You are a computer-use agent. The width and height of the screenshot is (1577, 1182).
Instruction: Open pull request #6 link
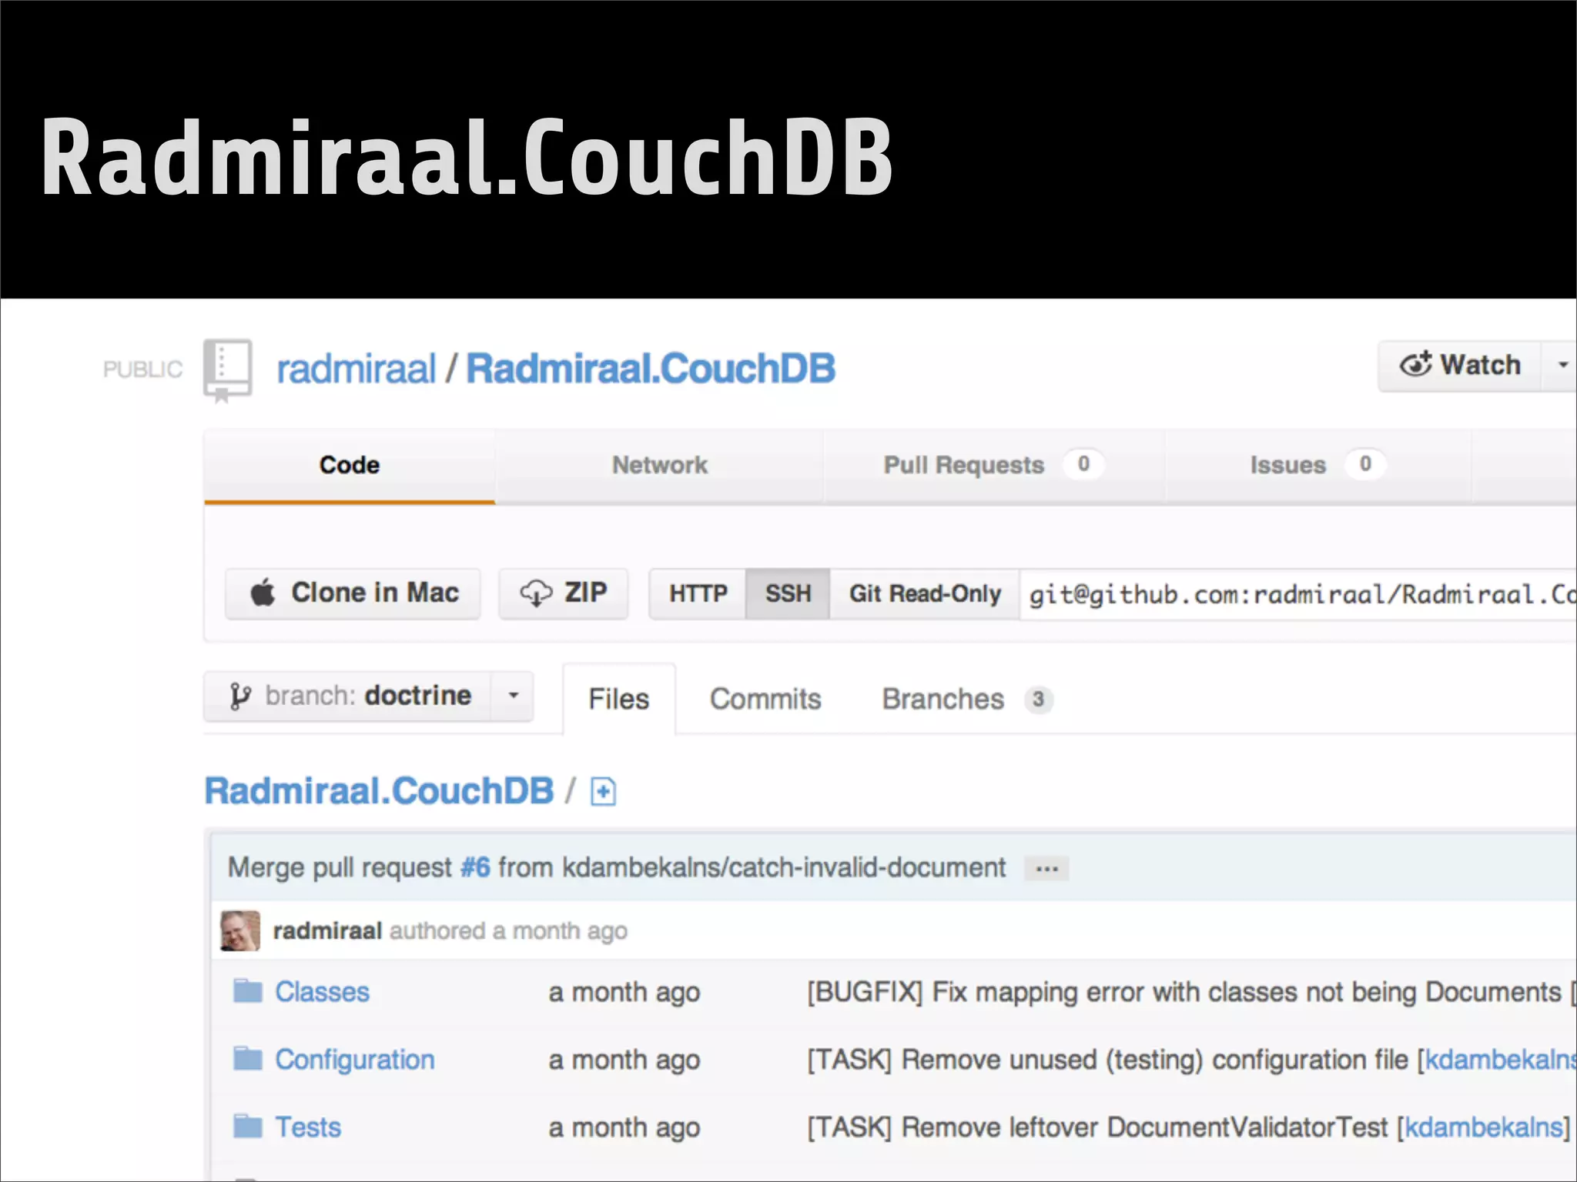tap(475, 868)
